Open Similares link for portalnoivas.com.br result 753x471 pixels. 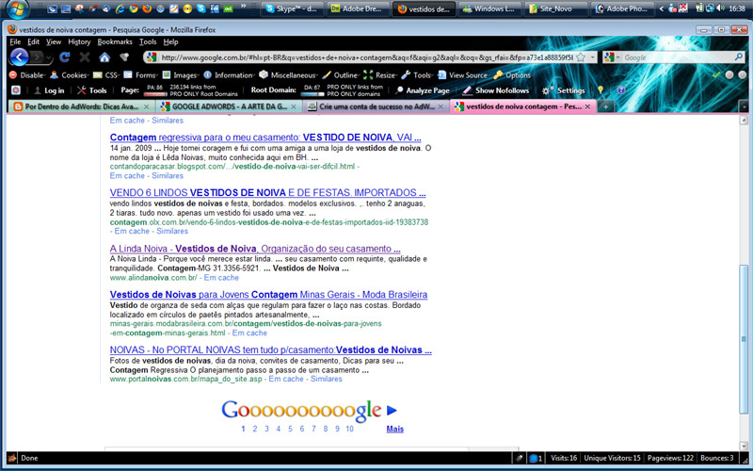[326, 379]
